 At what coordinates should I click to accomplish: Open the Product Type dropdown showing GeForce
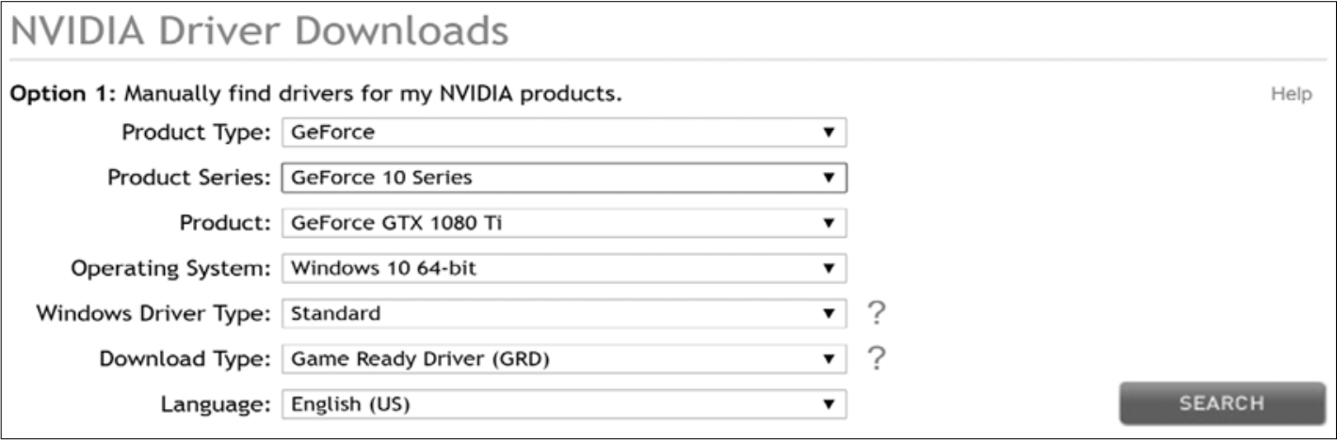[564, 133]
